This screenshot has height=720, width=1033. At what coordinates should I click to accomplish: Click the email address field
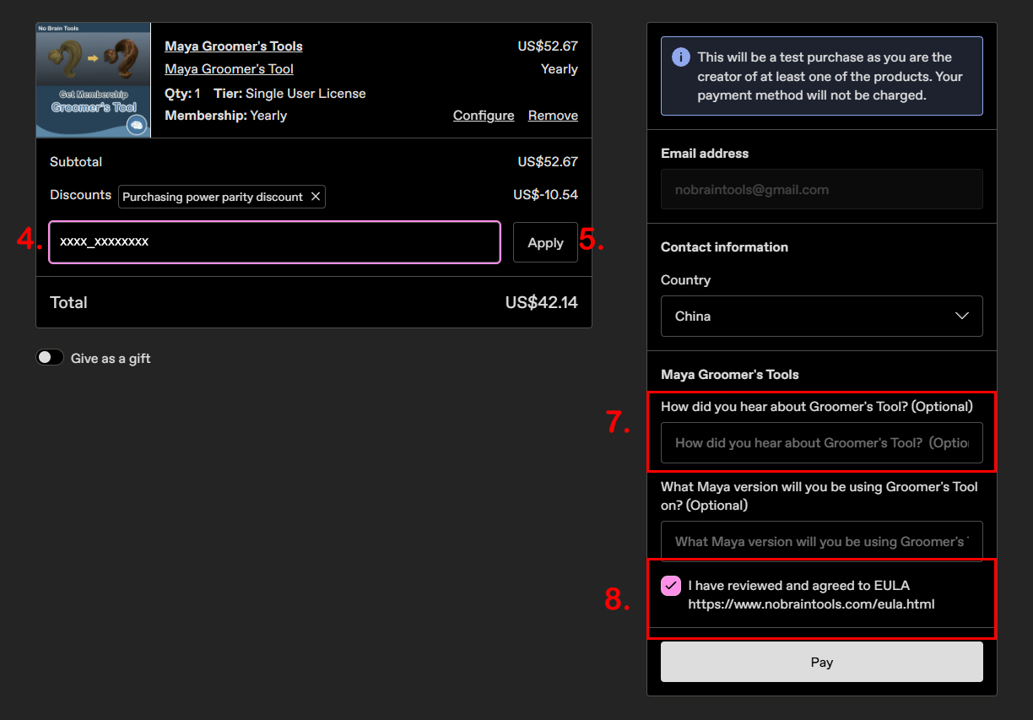[821, 189]
